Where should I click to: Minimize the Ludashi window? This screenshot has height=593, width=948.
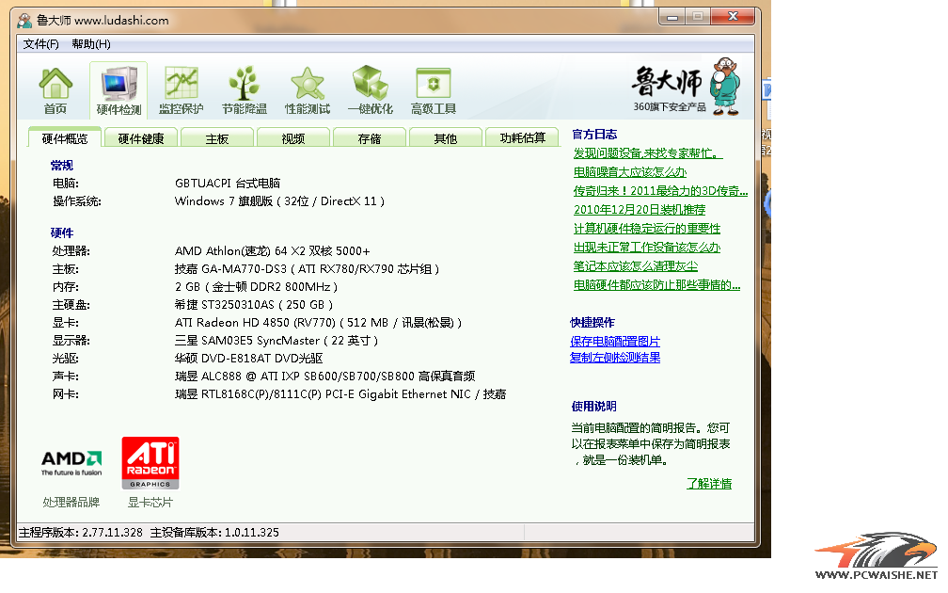[x=671, y=17]
